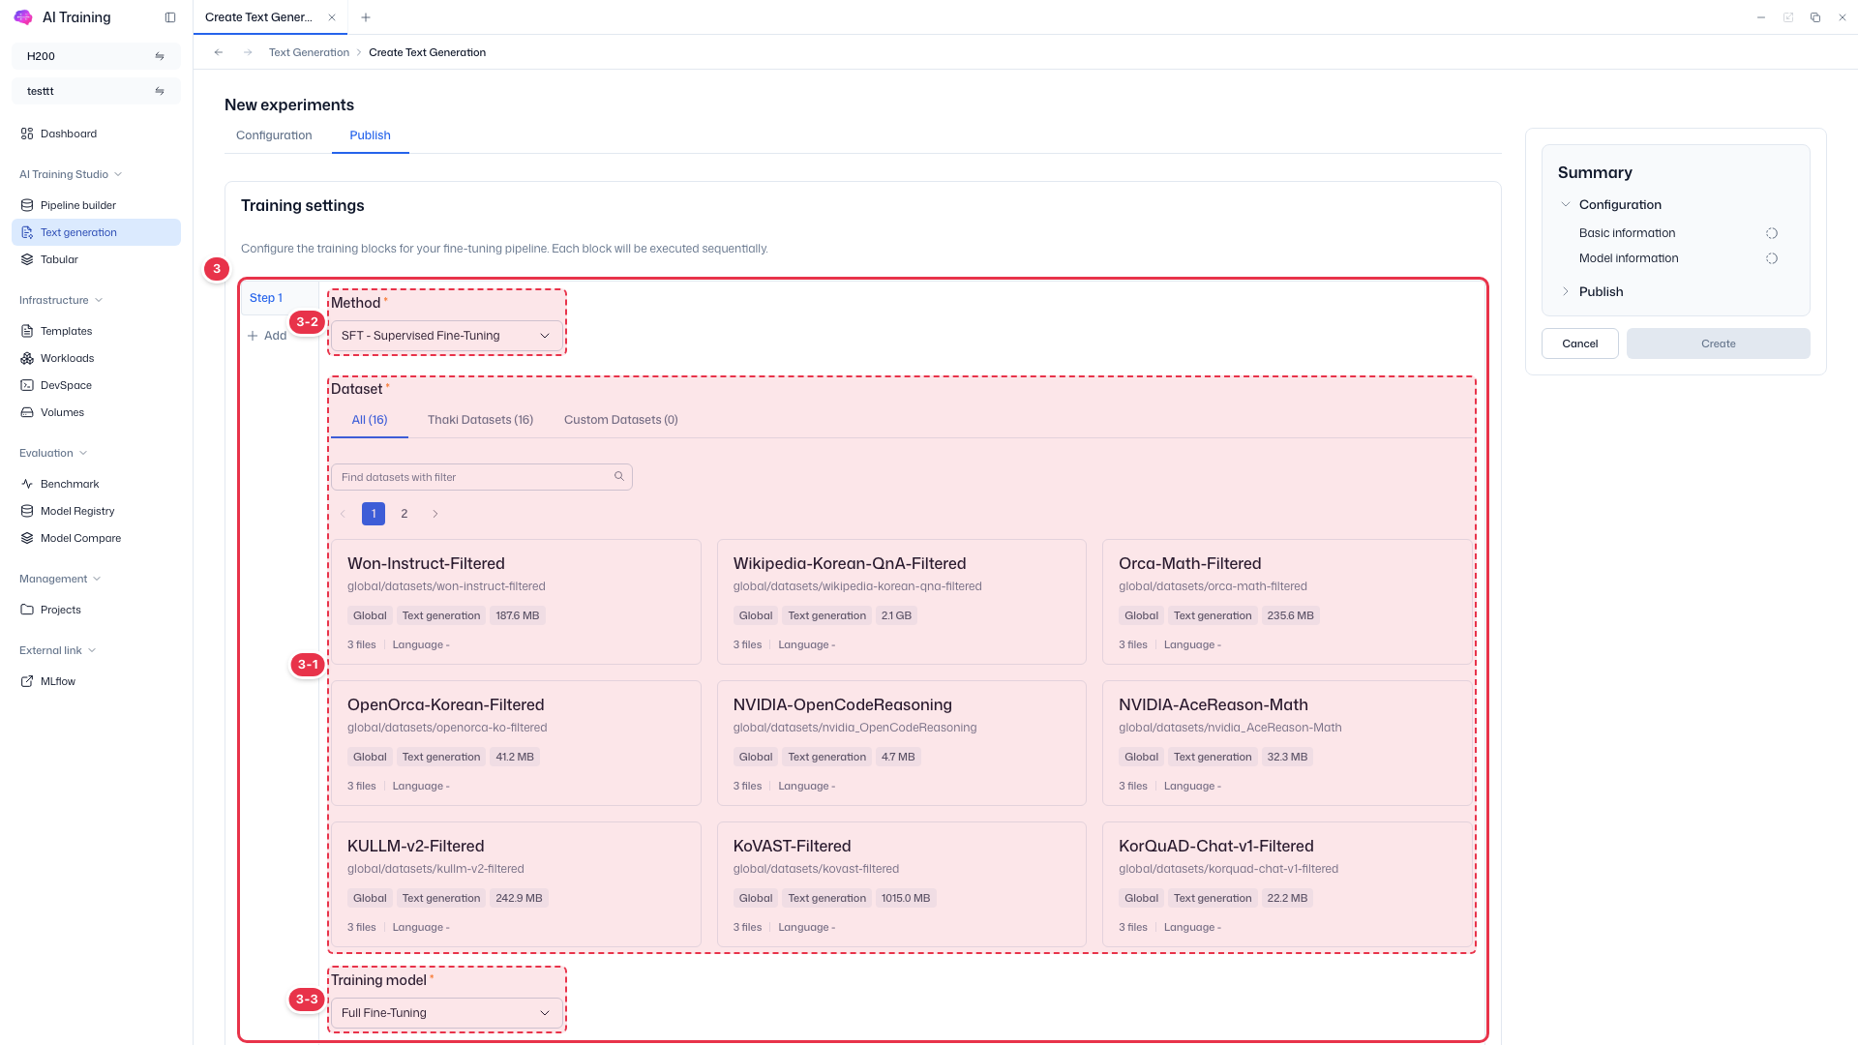Show Thaki Datasets (16) tab

coord(480,420)
